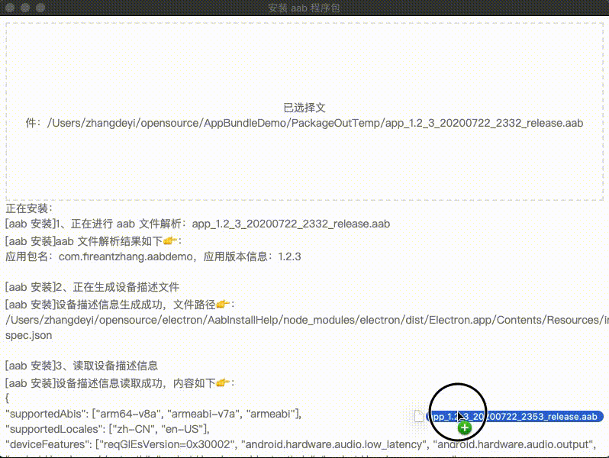Click the pointing hand emoji after '内容如下'
Viewport: 609px width, 458px height.
click(x=223, y=383)
